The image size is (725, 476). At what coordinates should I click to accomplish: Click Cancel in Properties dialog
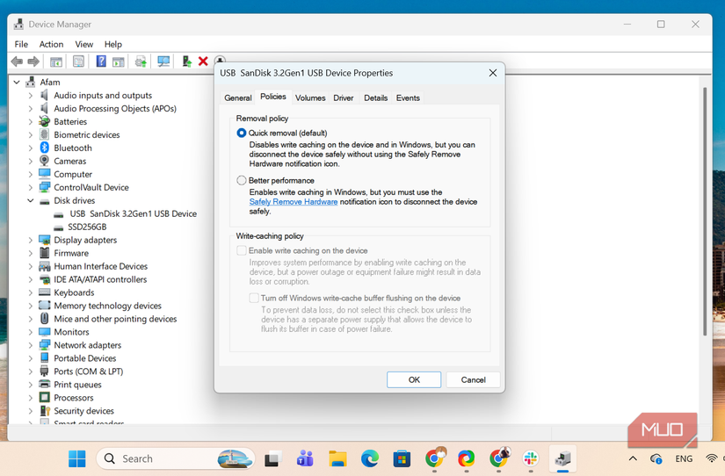pos(473,380)
